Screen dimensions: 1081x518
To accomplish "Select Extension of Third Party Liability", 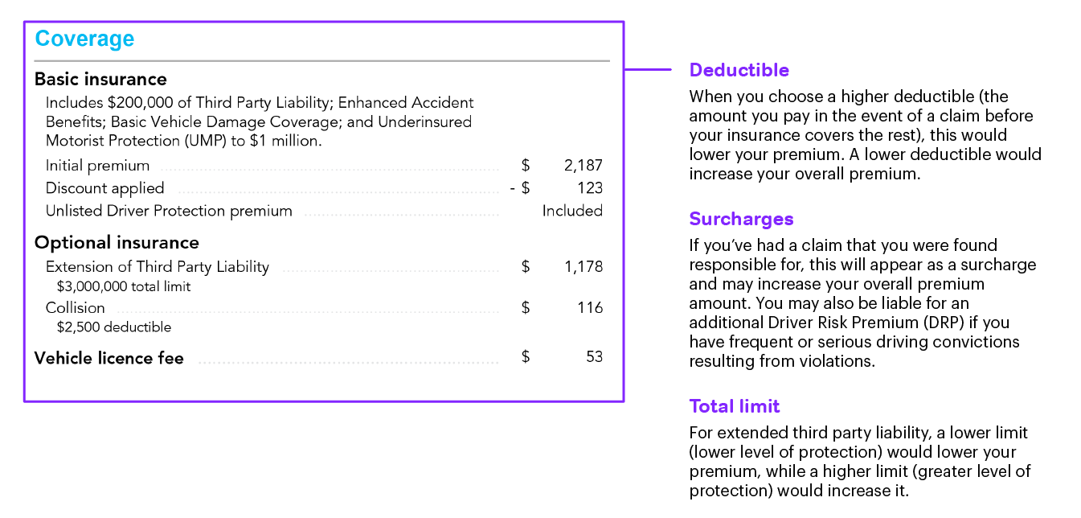I will (x=158, y=267).
